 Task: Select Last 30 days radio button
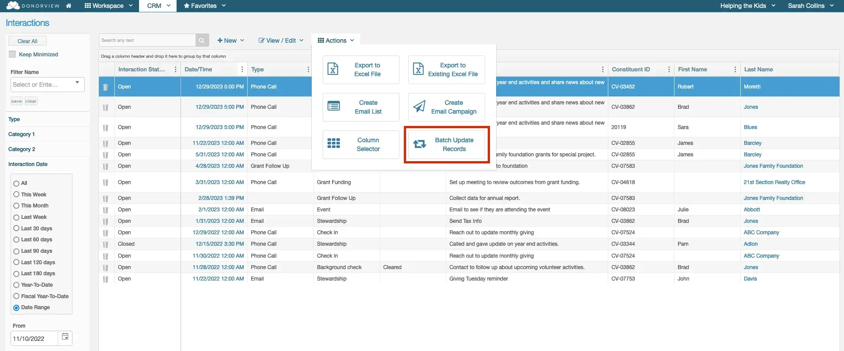[16, 229]
